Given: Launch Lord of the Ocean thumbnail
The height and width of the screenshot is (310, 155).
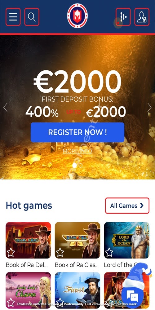Looking at the screenshot, I should [126, 240].
